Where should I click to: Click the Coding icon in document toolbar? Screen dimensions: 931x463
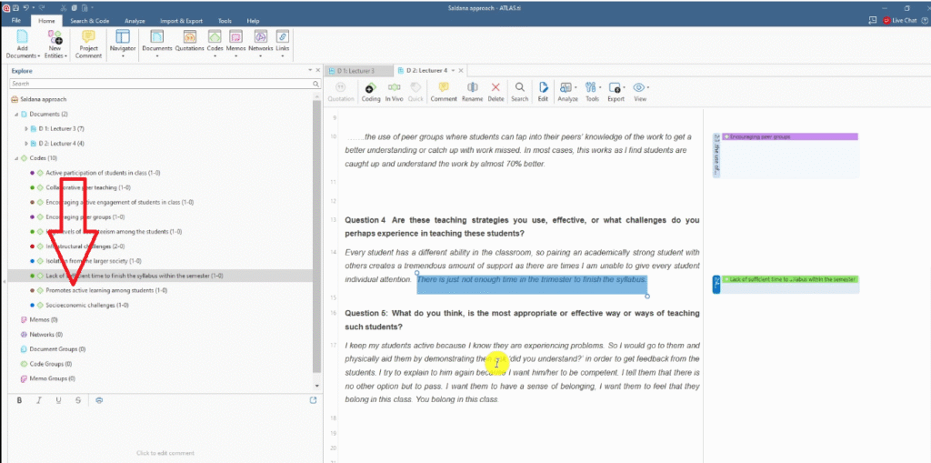371,88
